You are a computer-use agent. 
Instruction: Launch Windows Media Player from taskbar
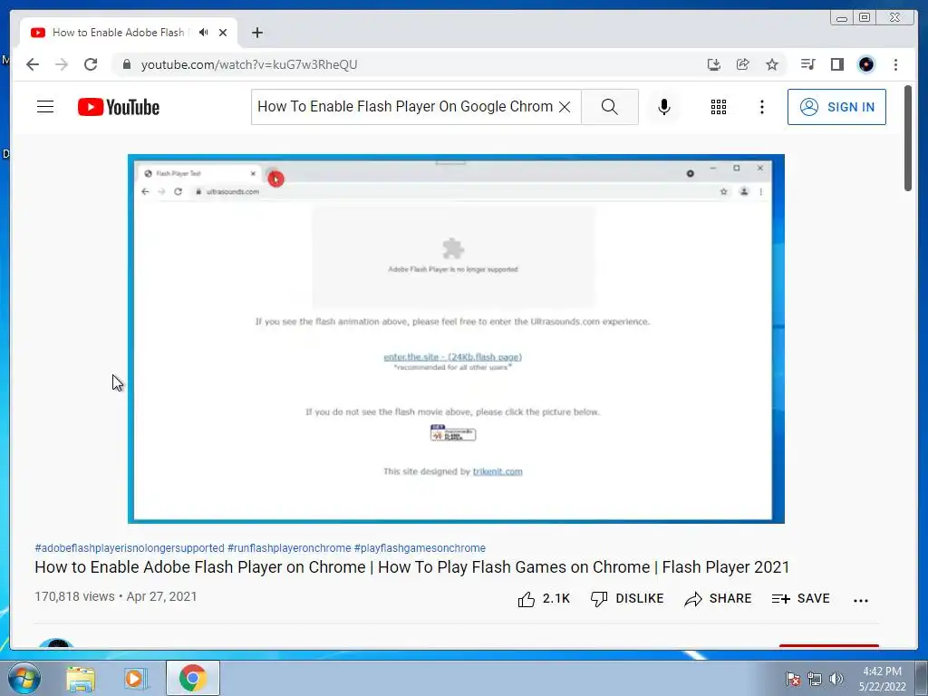[x=136, y=679]
